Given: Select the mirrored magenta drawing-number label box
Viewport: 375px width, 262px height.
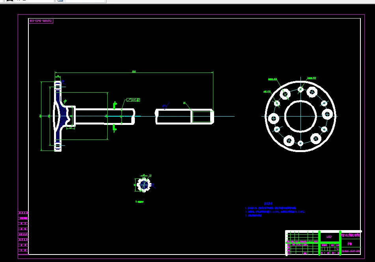Looking at the screenshot, I should 41,21.
